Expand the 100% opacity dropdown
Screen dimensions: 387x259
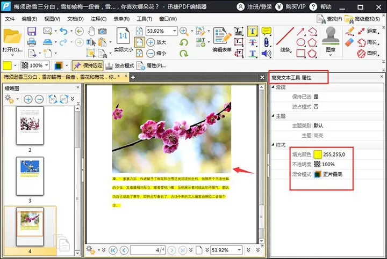click(47, 65)
